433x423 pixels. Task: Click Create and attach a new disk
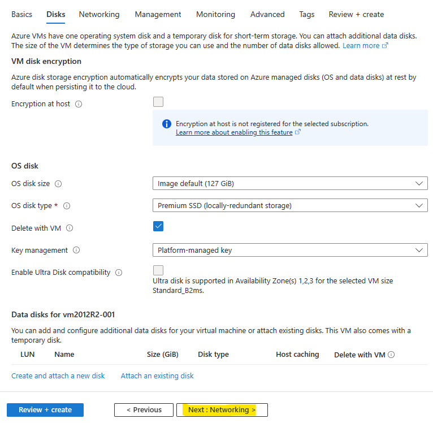click(x=58, y=375)
